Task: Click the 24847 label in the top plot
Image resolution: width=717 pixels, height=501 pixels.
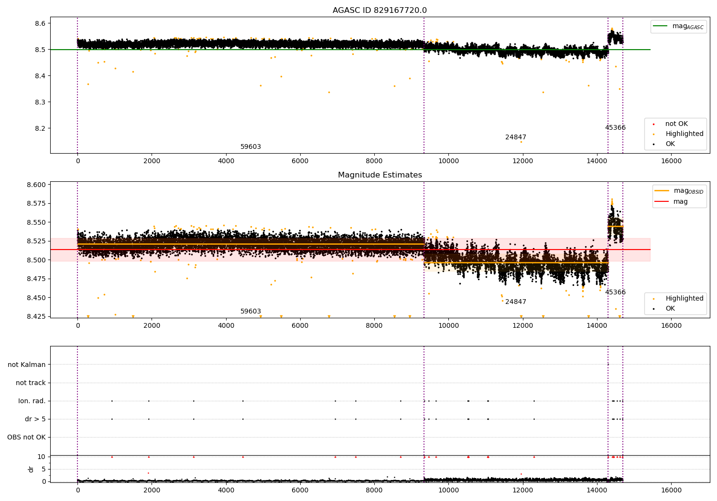Action: (x=516, y=137)
